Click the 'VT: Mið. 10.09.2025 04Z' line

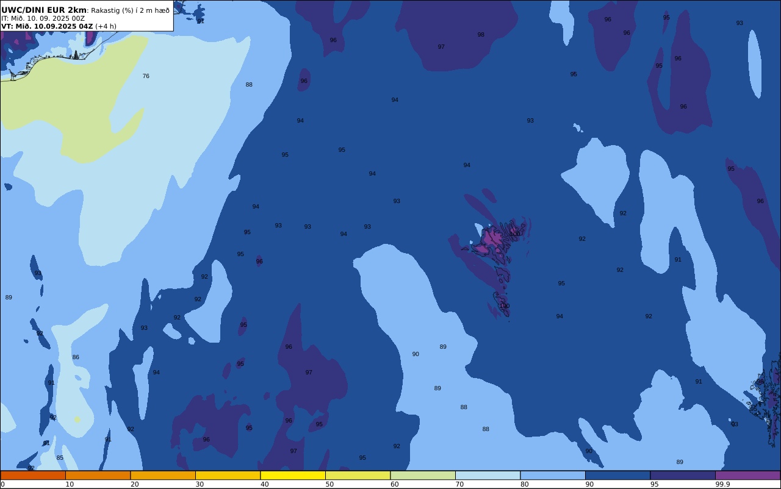click(x=47, y=26)
